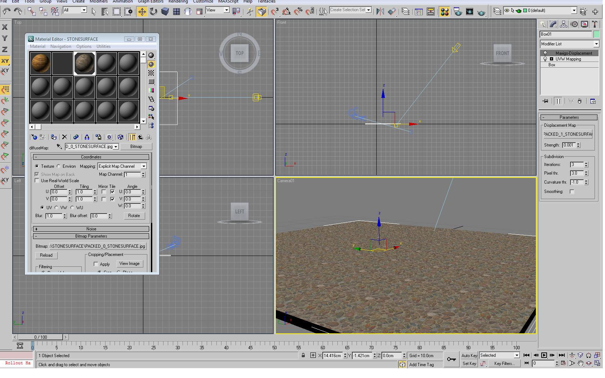Open the Material Editor toolbar icon

pos(444,12)
